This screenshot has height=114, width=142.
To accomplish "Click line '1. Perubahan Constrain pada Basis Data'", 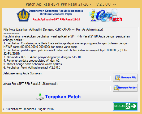I will pos(66,45).
